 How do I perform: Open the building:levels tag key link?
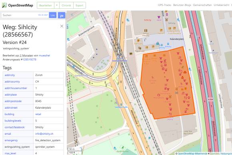(x=13, y=121)
